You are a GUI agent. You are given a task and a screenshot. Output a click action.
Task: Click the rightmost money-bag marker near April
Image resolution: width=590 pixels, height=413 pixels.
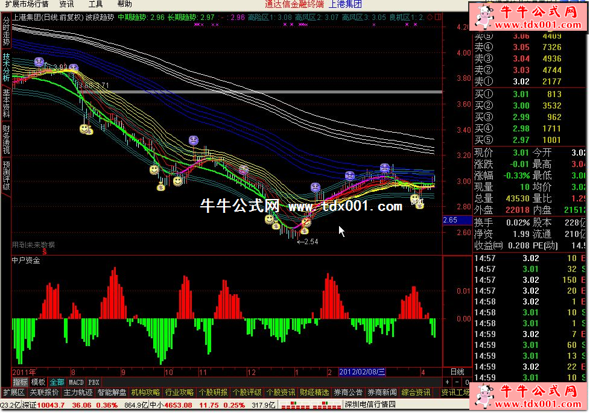pos(419,204)
